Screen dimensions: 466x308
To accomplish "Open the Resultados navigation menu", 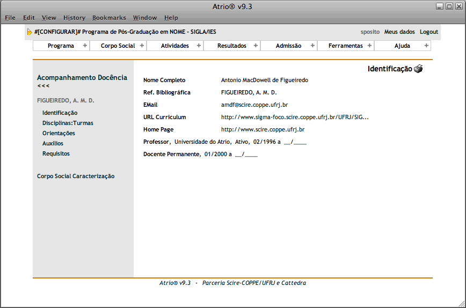I will click(232, 46).
